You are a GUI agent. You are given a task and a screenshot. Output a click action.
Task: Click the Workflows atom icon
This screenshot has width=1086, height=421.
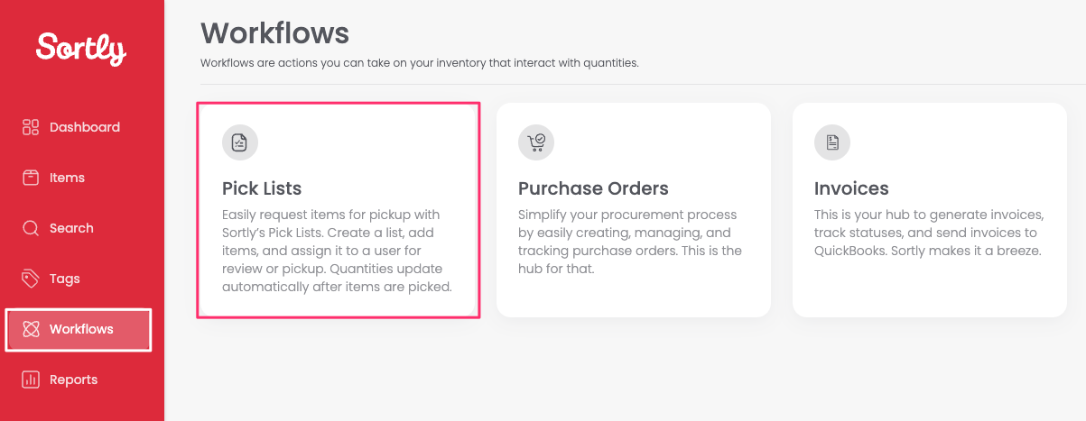(31, 329)
